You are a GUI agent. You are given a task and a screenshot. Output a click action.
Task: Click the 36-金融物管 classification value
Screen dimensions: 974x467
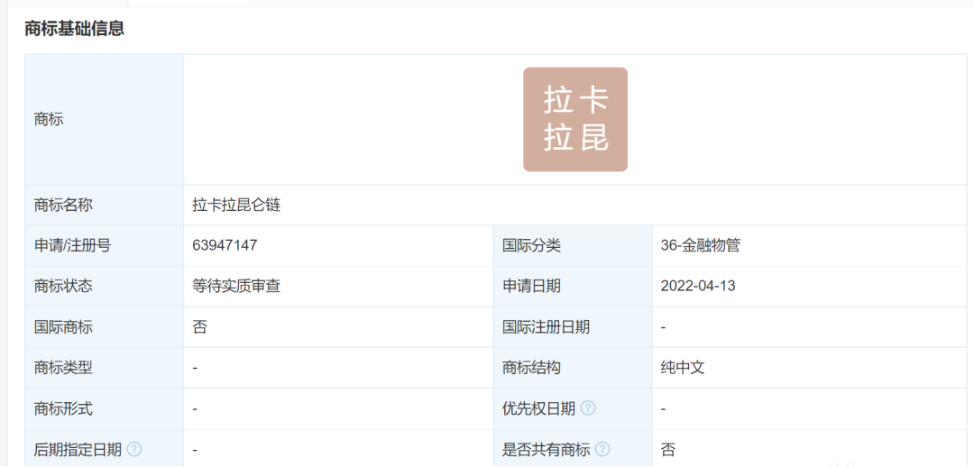[701, 245]
